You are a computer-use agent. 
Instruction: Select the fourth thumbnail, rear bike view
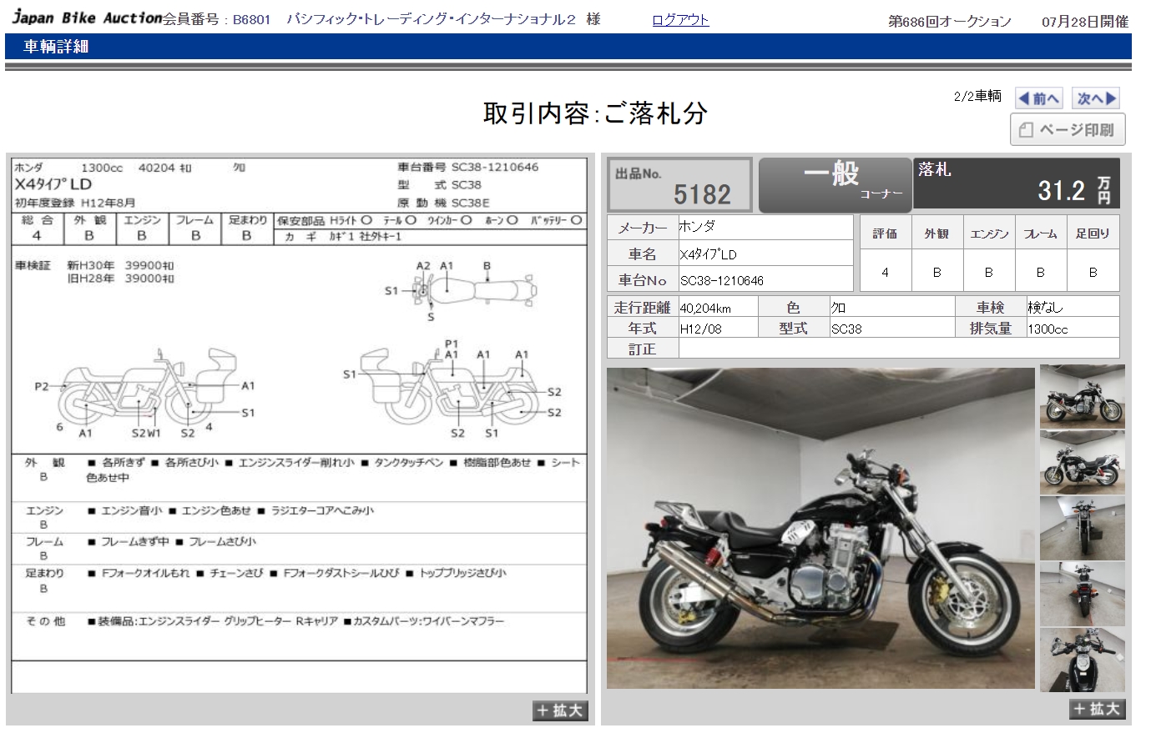1082,594
